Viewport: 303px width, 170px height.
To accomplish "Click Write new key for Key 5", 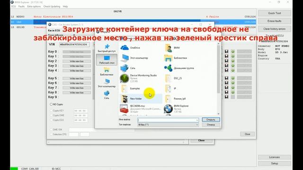I will point(77,78).
